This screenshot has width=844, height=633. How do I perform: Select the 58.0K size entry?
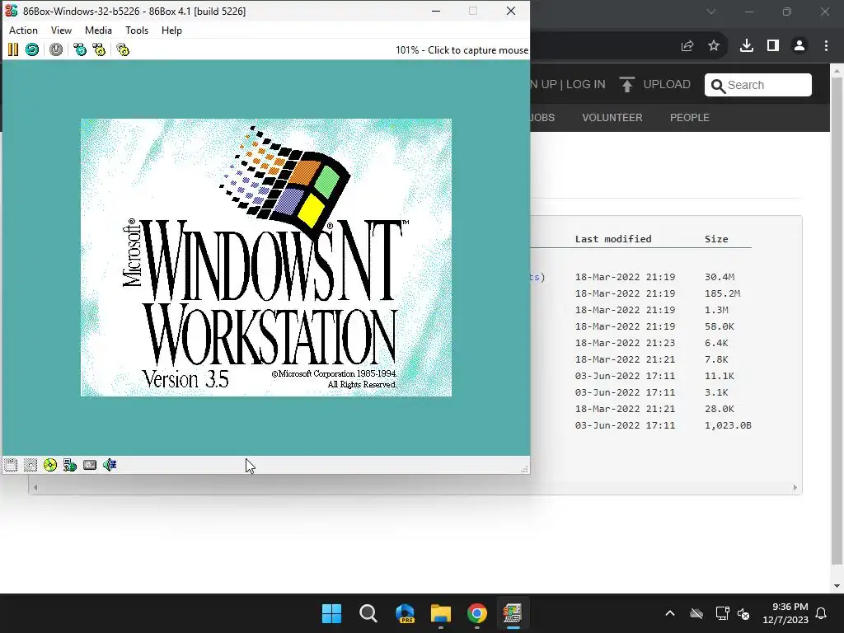point(720,326)
